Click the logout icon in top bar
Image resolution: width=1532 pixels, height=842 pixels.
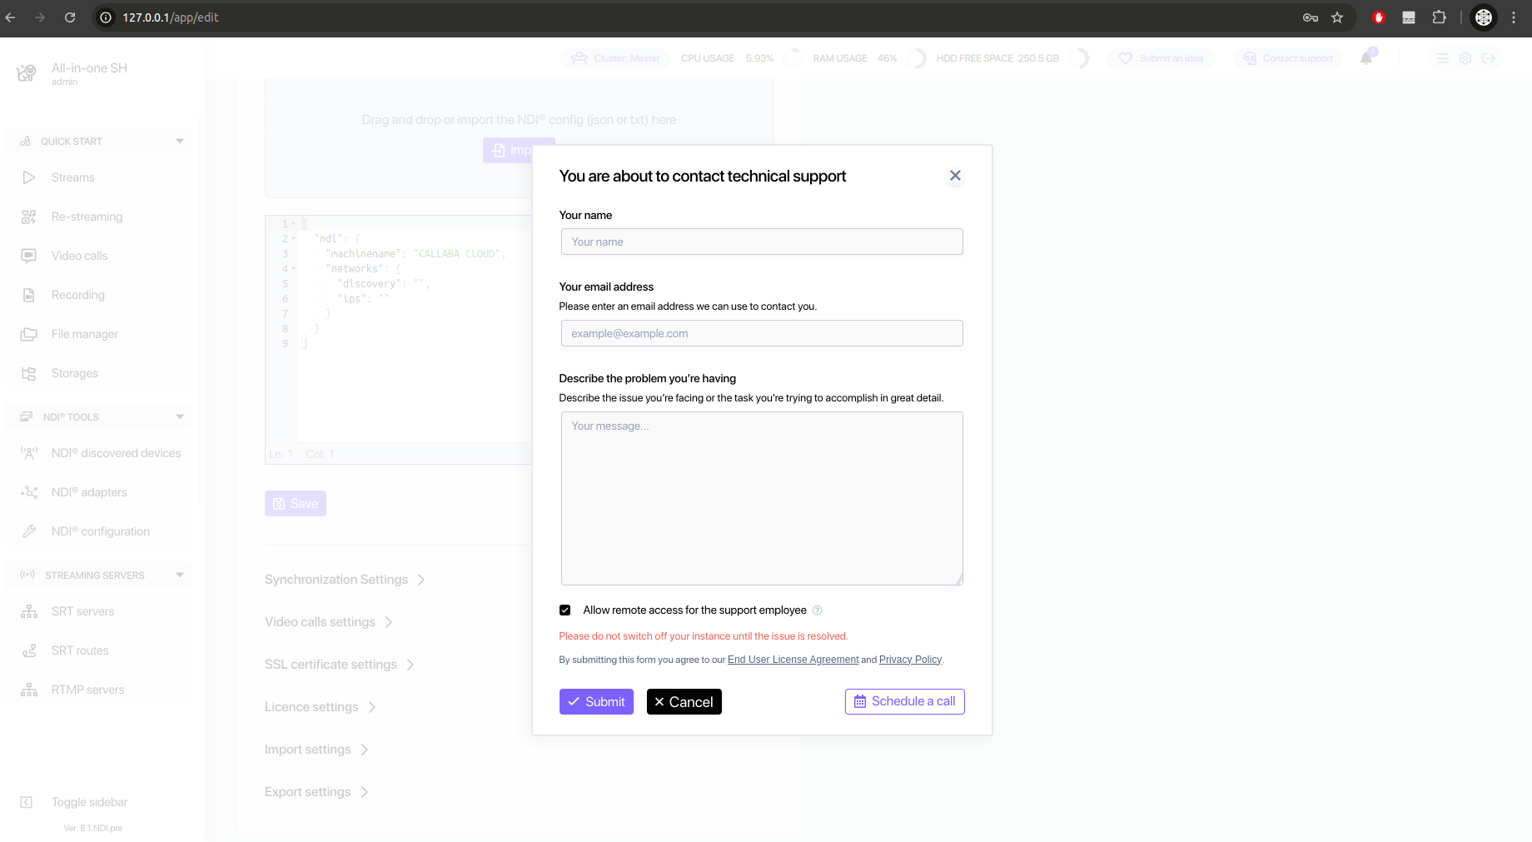[1489, 58]
